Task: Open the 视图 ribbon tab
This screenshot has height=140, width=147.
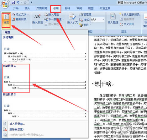Action: pos(91,8)
